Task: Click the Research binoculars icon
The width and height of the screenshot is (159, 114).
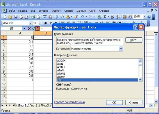Action: click(x=50, y=17)
